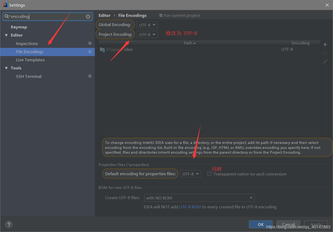This screenshot has height=232, width=333.
Task: Collapse the Tools tree section
Action: pos(6,68)
